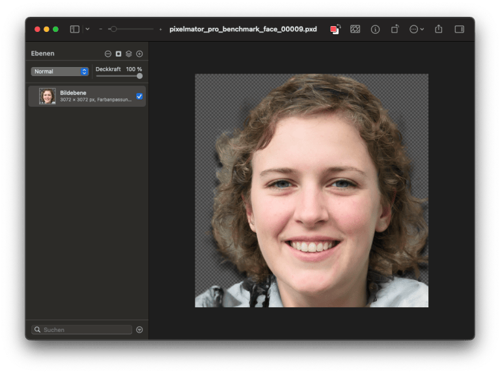Toggle the sidebar layout icon

74,29
